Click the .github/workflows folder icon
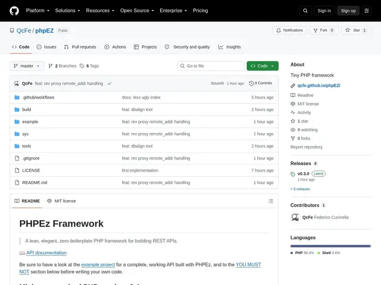 [x=17, y=97]
